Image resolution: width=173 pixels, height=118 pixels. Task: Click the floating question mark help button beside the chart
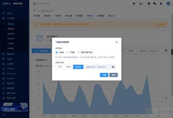166,98
